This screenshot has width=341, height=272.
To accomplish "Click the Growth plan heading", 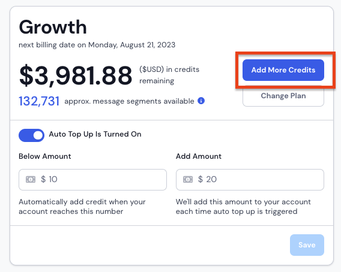I will (x=53, y=27).
